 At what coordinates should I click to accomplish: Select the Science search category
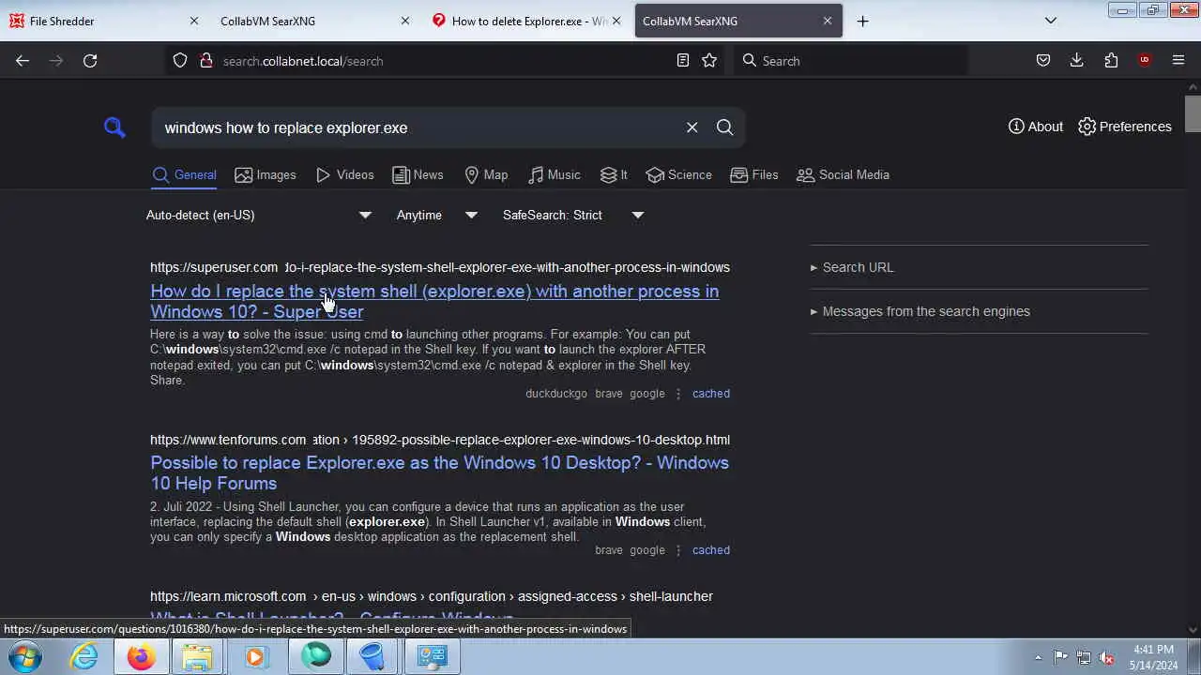679,175
